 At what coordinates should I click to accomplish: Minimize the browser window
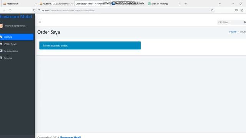pyautogui.click(x=233, y=3)
